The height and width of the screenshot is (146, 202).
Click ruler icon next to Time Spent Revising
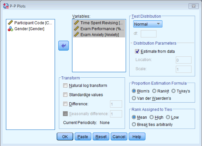coord(77,23)
